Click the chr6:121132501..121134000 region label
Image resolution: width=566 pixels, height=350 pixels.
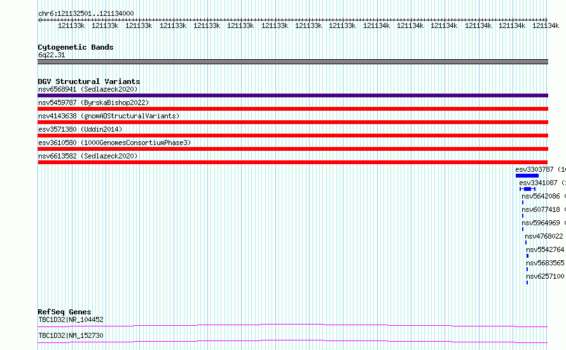[86, 13]
